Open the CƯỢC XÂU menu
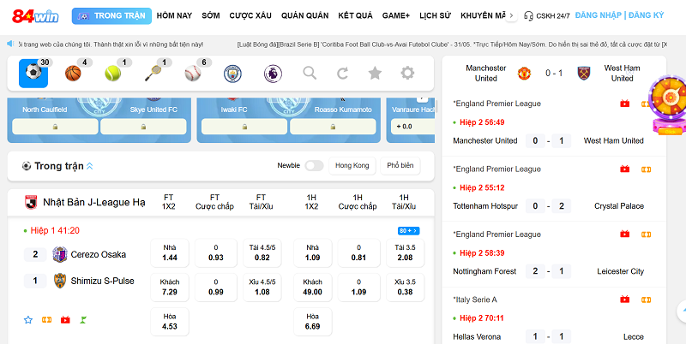This screenshot has width=686, height=344. 250,15
